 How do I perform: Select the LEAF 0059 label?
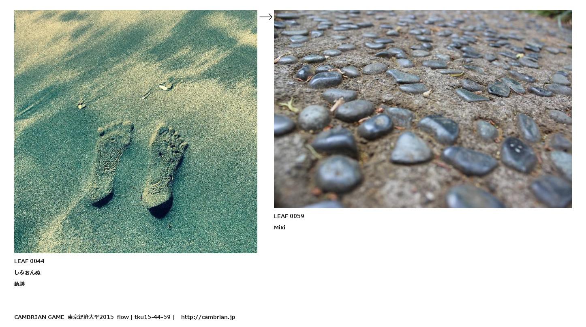pos(289,216)
